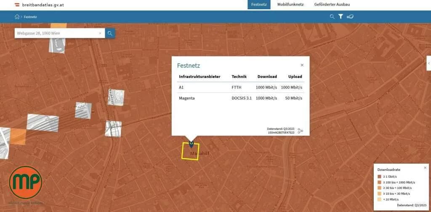Open the filter funnel icon
431x212 pixels.
[x=341, y=16]
